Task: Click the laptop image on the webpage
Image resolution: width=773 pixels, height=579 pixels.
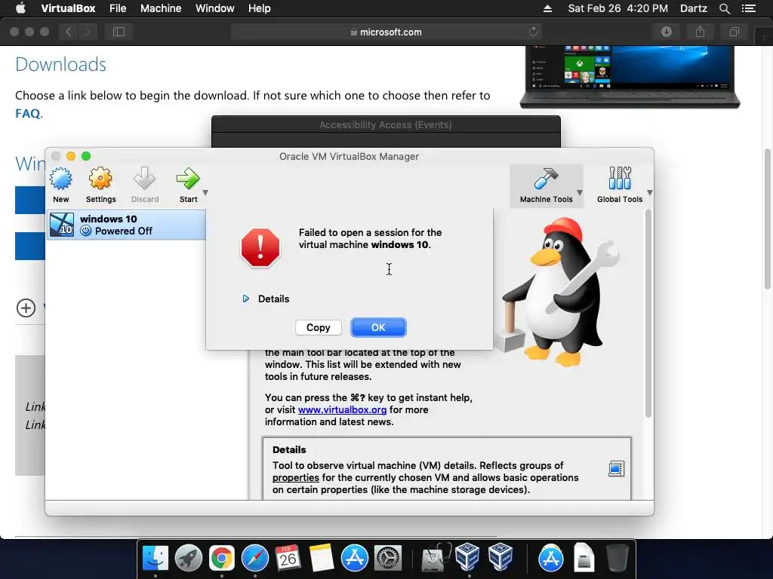Action: pos(630,77)
